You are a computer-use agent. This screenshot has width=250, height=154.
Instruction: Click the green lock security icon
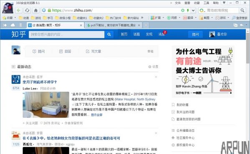pyautogui.click(x=49, y=10)
